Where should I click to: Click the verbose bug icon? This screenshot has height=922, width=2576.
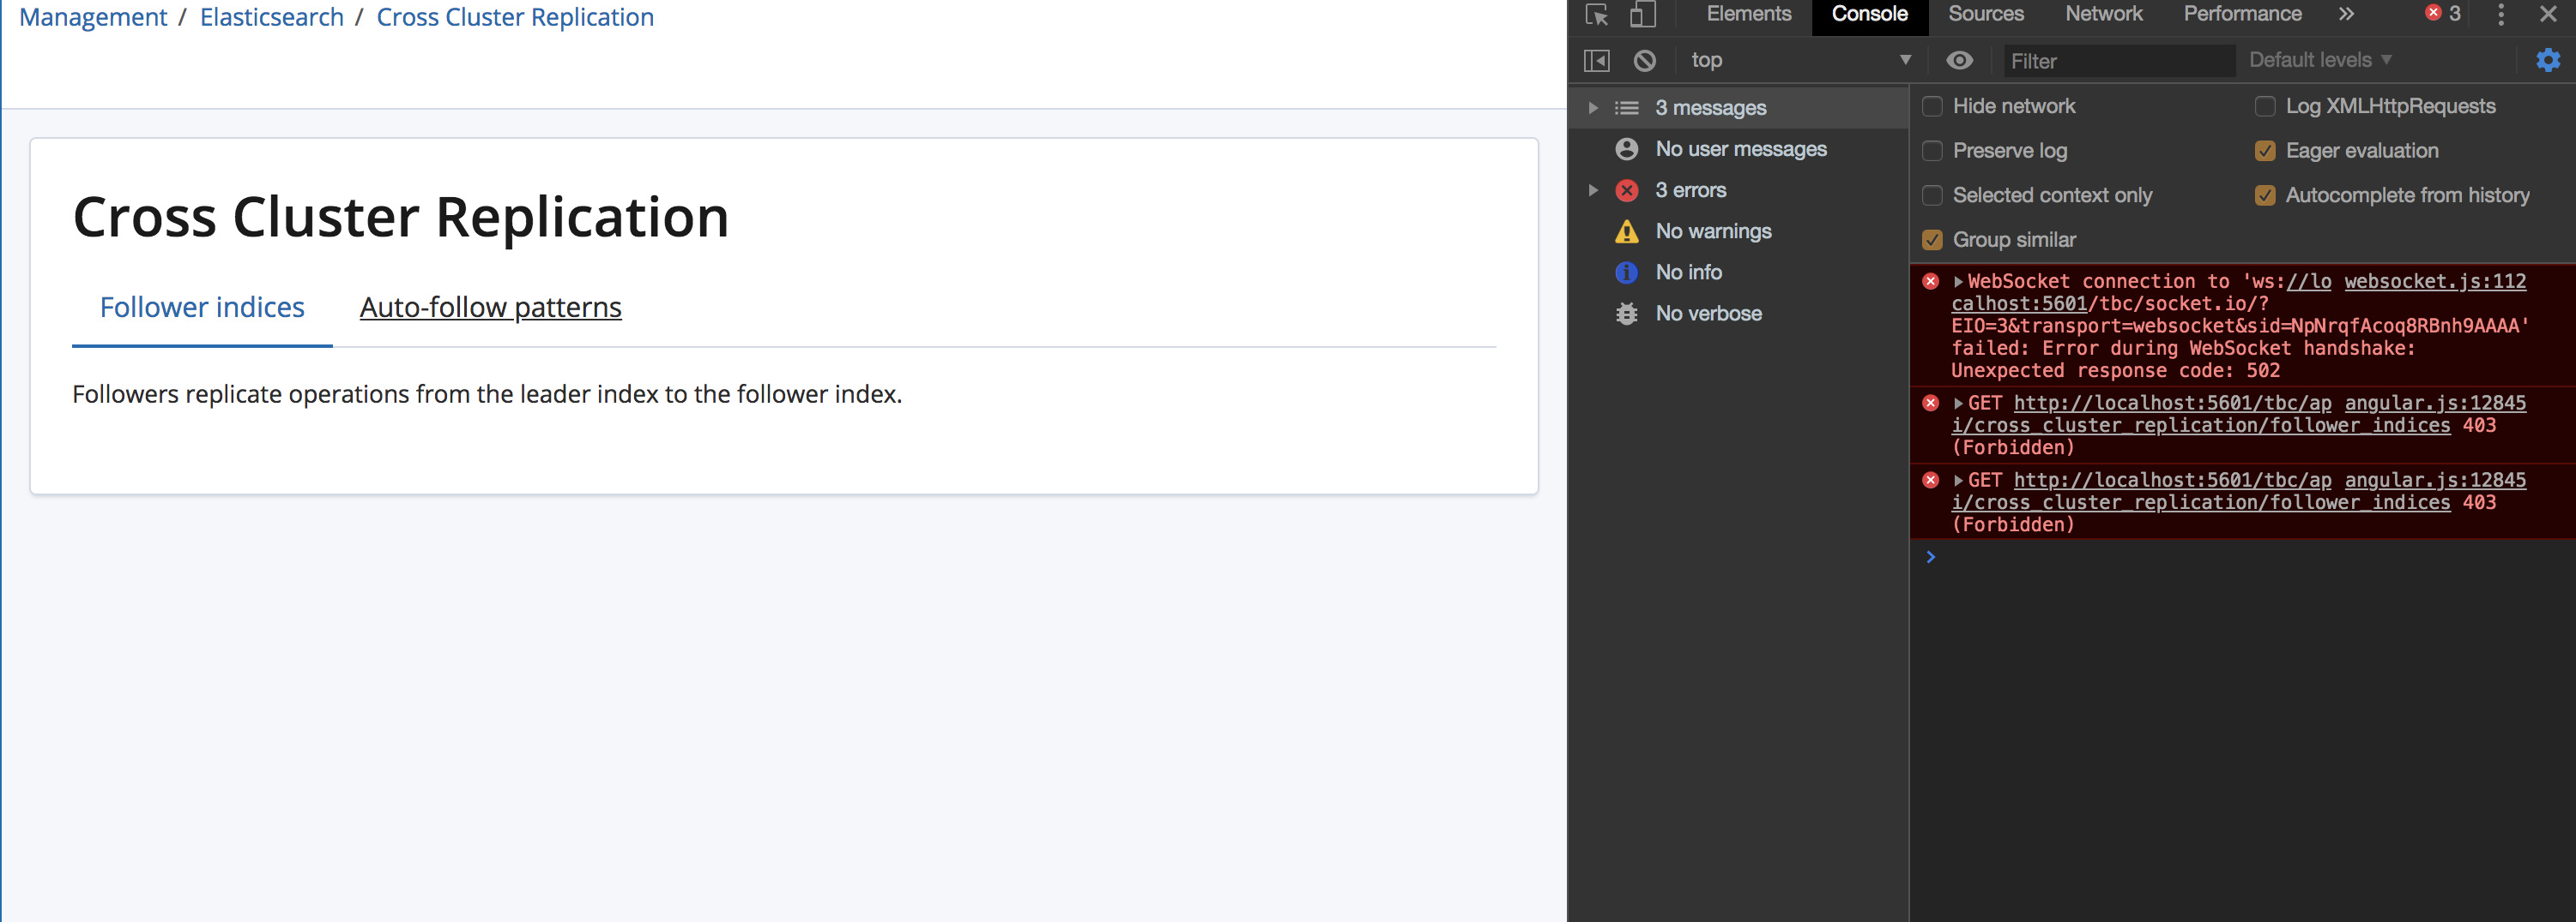pos(1627,314)
